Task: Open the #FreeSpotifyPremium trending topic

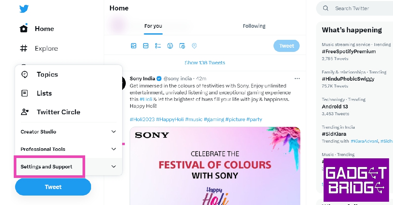Action: click(349, 52)
